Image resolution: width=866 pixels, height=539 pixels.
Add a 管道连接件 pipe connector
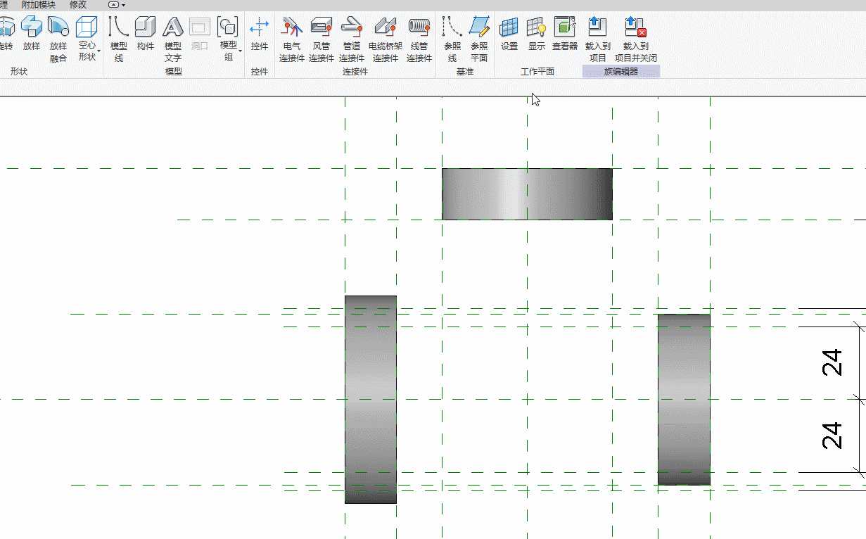[x=352, y=39]
